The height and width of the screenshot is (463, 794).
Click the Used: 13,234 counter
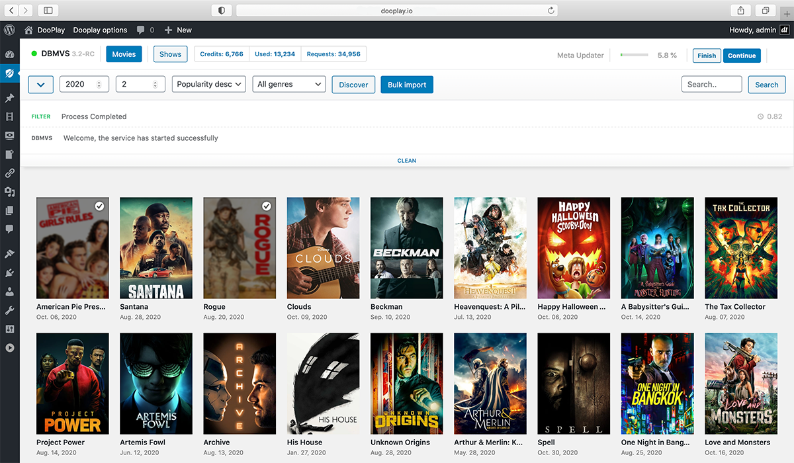click(275, 54)
